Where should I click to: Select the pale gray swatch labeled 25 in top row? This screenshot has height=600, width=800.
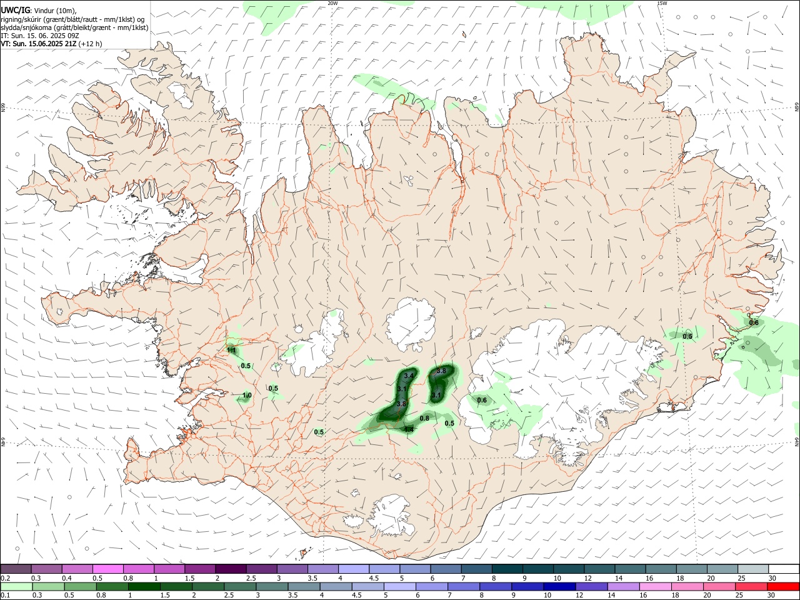tap(752, 569)
